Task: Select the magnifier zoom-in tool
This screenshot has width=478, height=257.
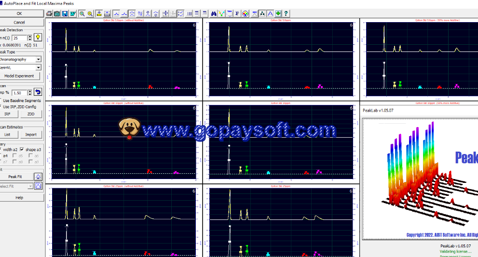Action: click(82, 13)
